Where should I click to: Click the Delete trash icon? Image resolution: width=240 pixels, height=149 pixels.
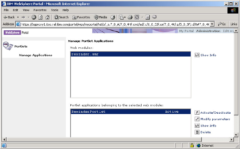[197, 132]
